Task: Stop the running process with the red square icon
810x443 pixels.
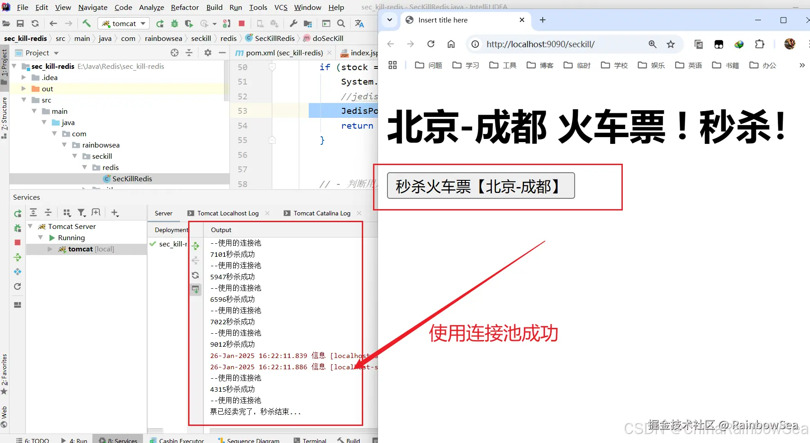Action: tap(242, 23)
